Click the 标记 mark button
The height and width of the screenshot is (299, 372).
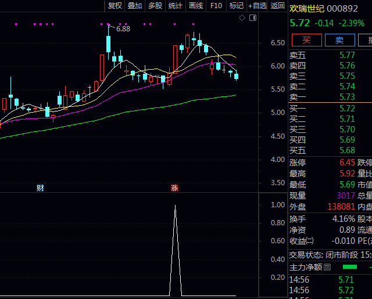237,5
